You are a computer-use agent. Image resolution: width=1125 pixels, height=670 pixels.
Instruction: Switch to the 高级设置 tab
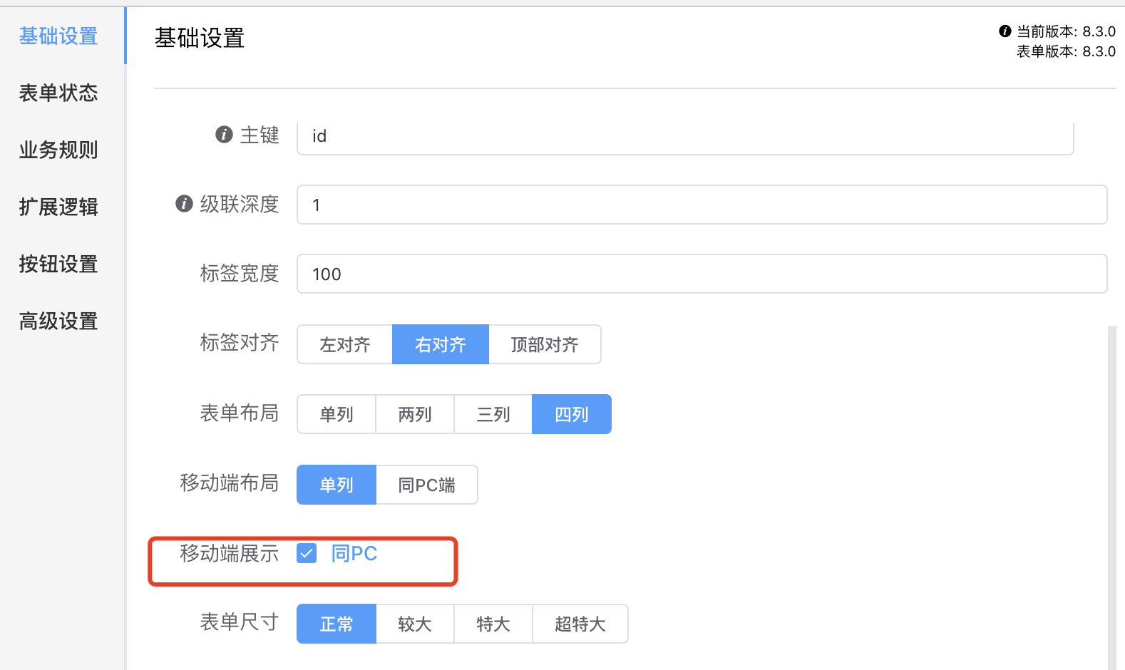(x=58, y=321)
